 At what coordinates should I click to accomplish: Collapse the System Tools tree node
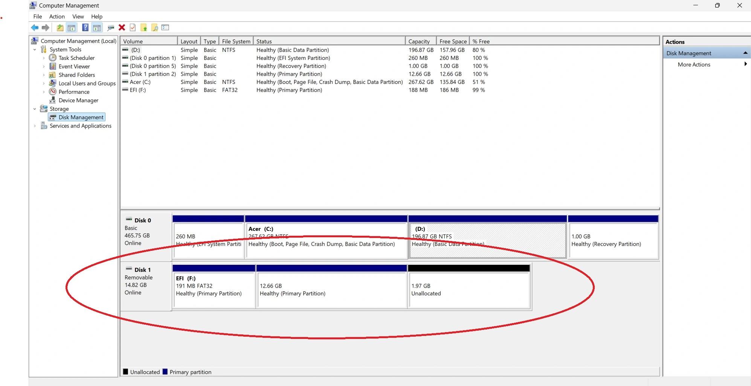35,49
